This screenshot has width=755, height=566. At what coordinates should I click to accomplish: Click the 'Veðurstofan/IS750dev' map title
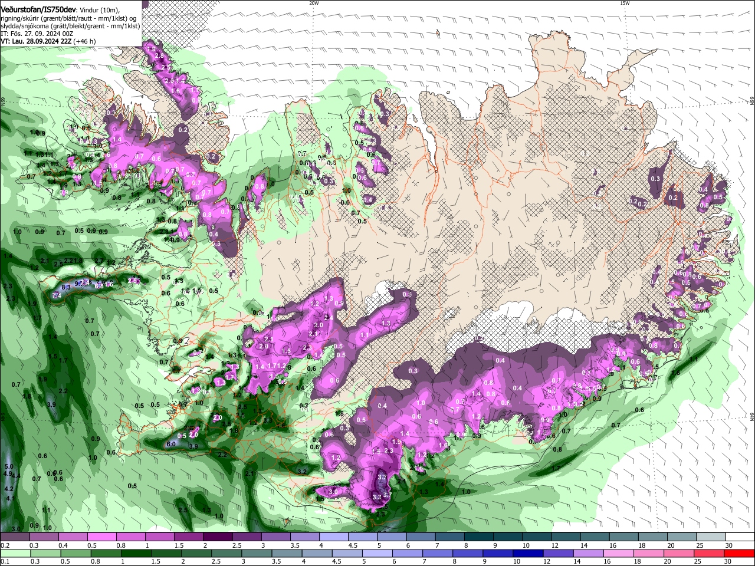38,9
